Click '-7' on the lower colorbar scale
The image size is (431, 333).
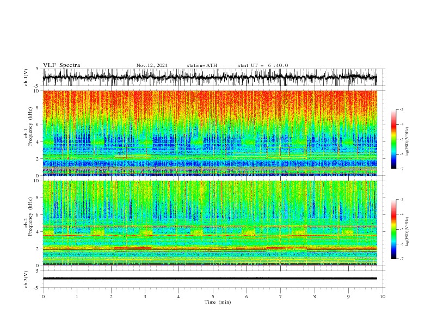pyautogui.click(x=401, y=258)
